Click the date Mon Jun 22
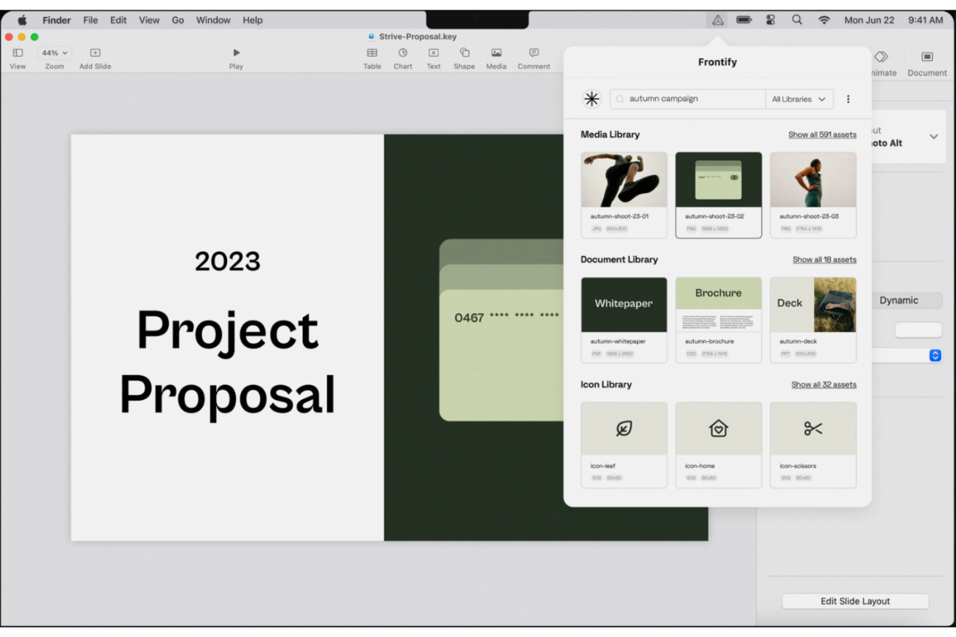This screenshot has width=956, height=637. (x=869, y=20)
